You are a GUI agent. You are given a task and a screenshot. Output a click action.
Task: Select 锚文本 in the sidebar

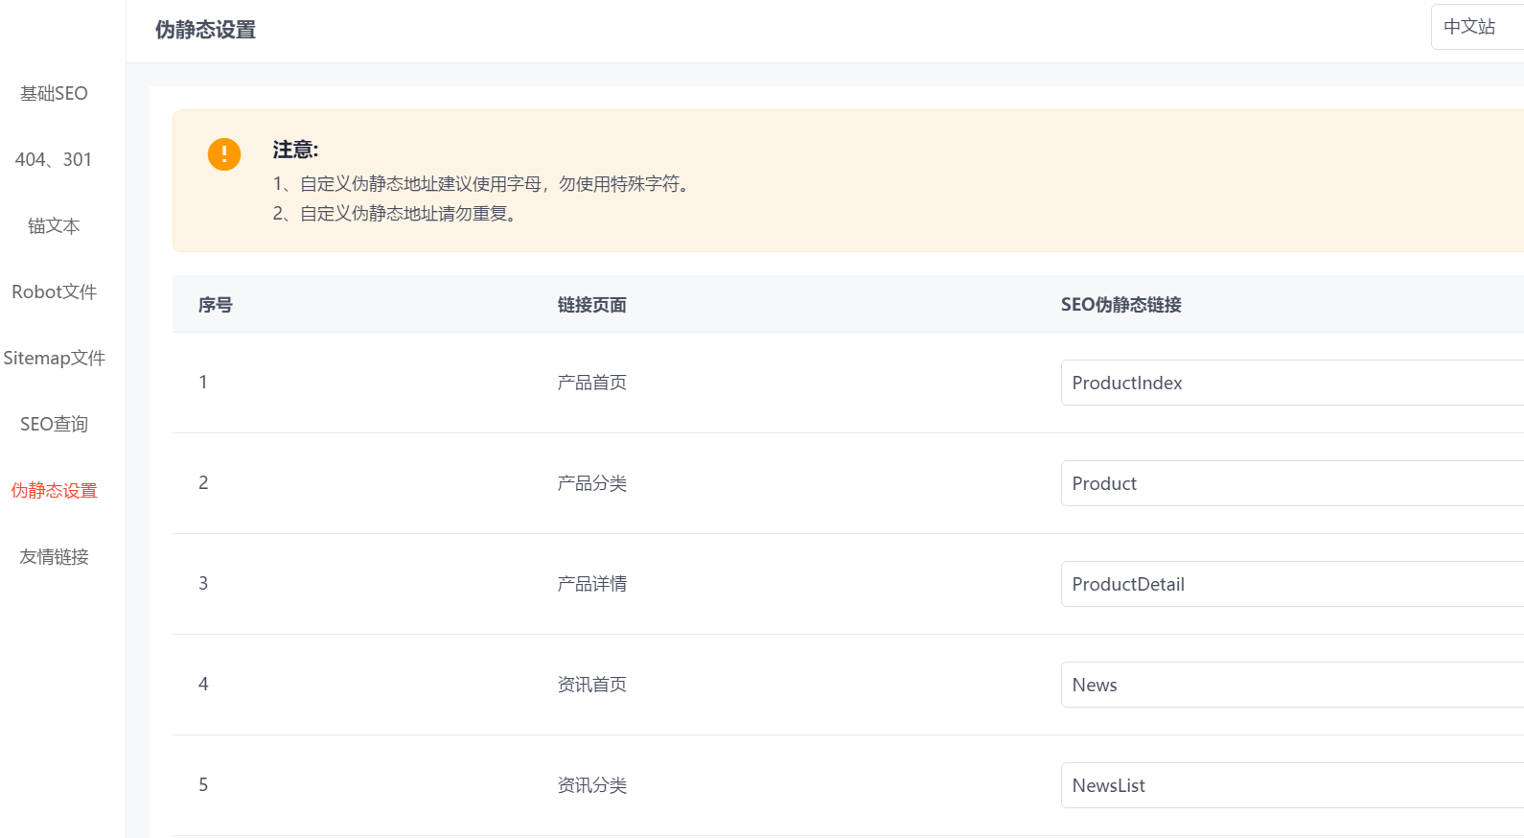coord(54,225)
